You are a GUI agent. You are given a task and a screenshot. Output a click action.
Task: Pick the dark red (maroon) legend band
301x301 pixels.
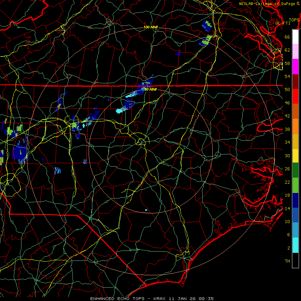[295, 82]
